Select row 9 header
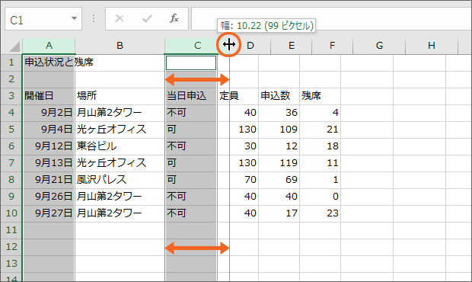 coord(11,197)
